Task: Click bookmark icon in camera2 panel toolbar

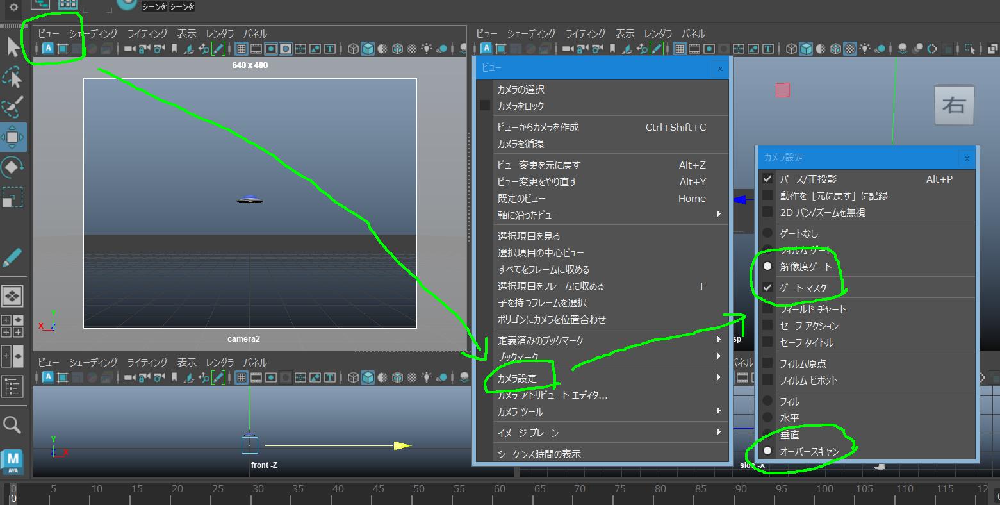Action: pos(174,49)
